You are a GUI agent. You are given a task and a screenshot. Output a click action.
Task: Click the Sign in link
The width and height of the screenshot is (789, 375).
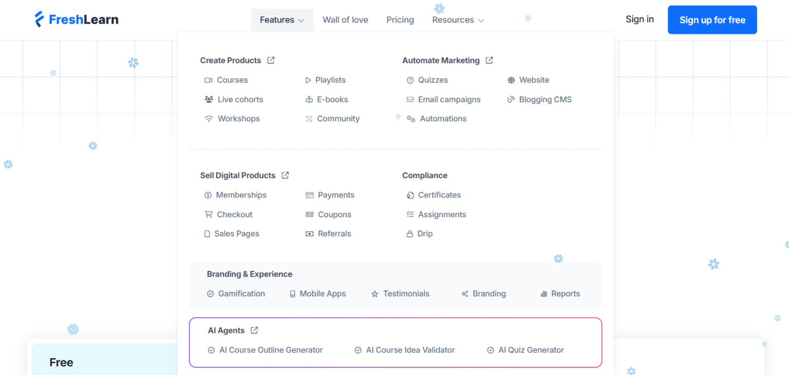click(x=640, y=19)
